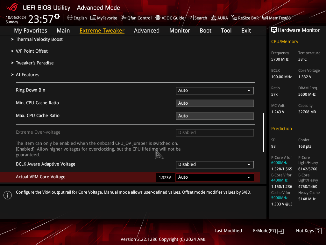Click 57x ratio value

click(x=274, y=94)
